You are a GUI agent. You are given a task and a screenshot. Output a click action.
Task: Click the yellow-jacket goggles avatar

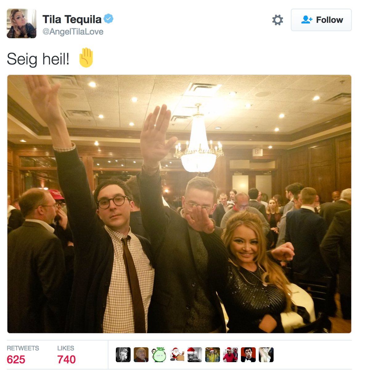point(213,355)
